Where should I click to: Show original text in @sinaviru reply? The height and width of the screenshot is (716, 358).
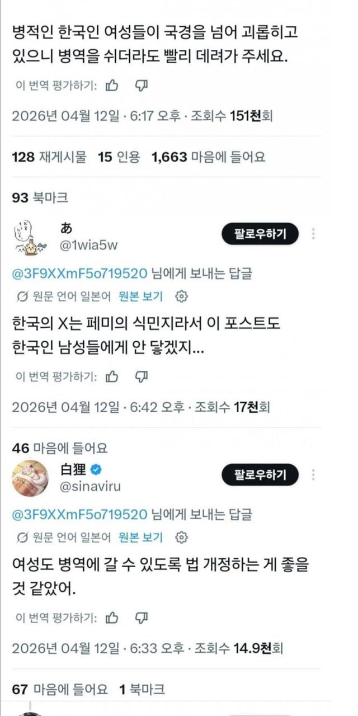(x=140, y=538)
